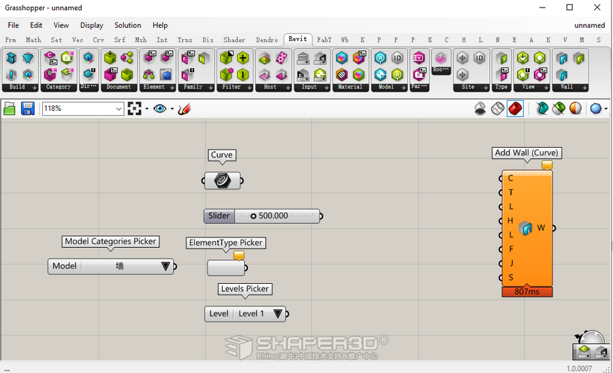Viewport: 613px width, 373px height.
Task: Click the grey ID icon in the Site panel
Action: point(480,58)
